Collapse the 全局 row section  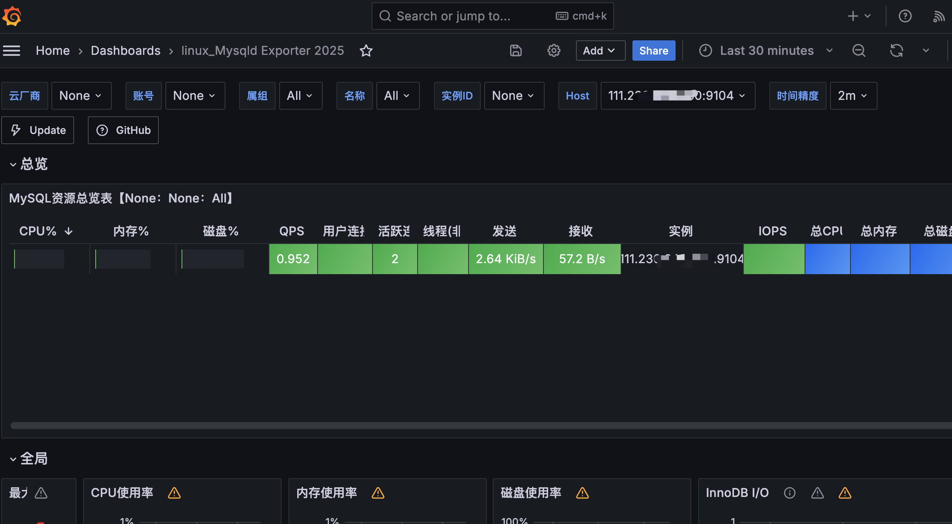point(13,459)
